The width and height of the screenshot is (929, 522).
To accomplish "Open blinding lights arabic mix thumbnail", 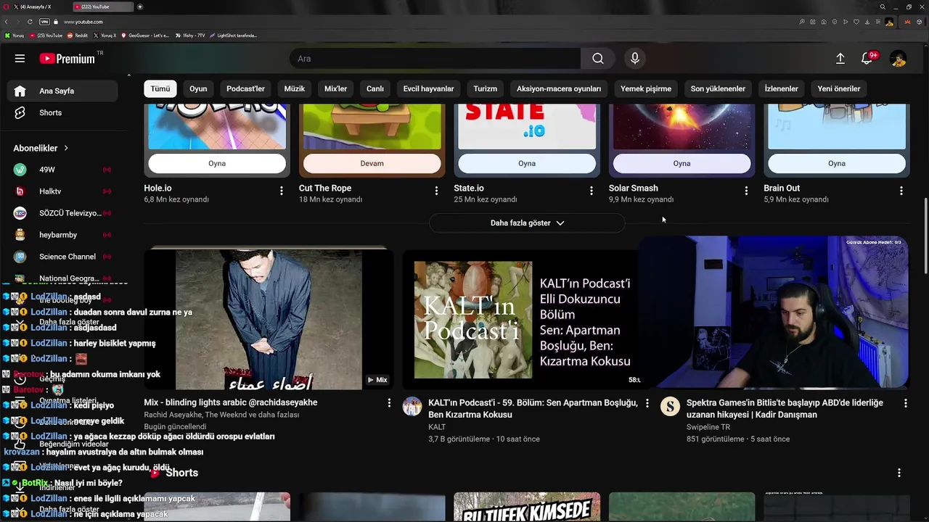I will (269, 319).
